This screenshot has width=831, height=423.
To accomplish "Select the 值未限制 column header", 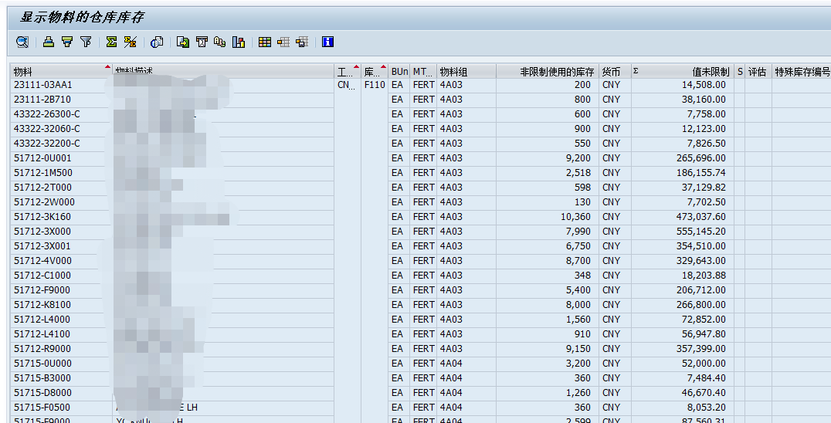I will click(683, 72).
